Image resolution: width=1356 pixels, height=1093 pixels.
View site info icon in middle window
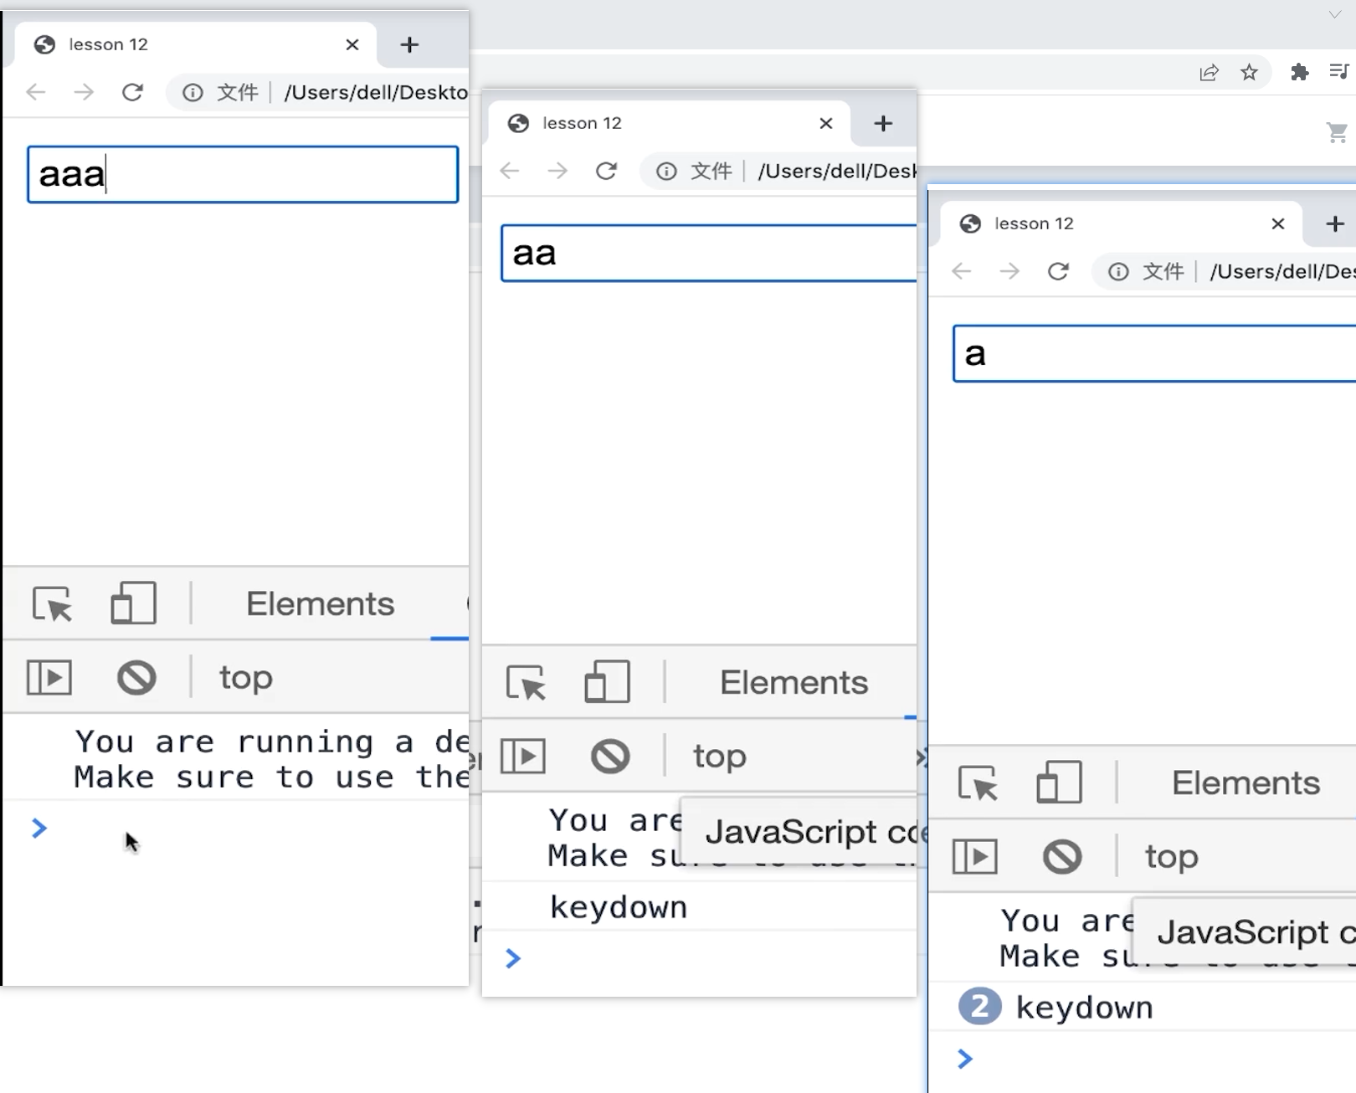(666, 171)
